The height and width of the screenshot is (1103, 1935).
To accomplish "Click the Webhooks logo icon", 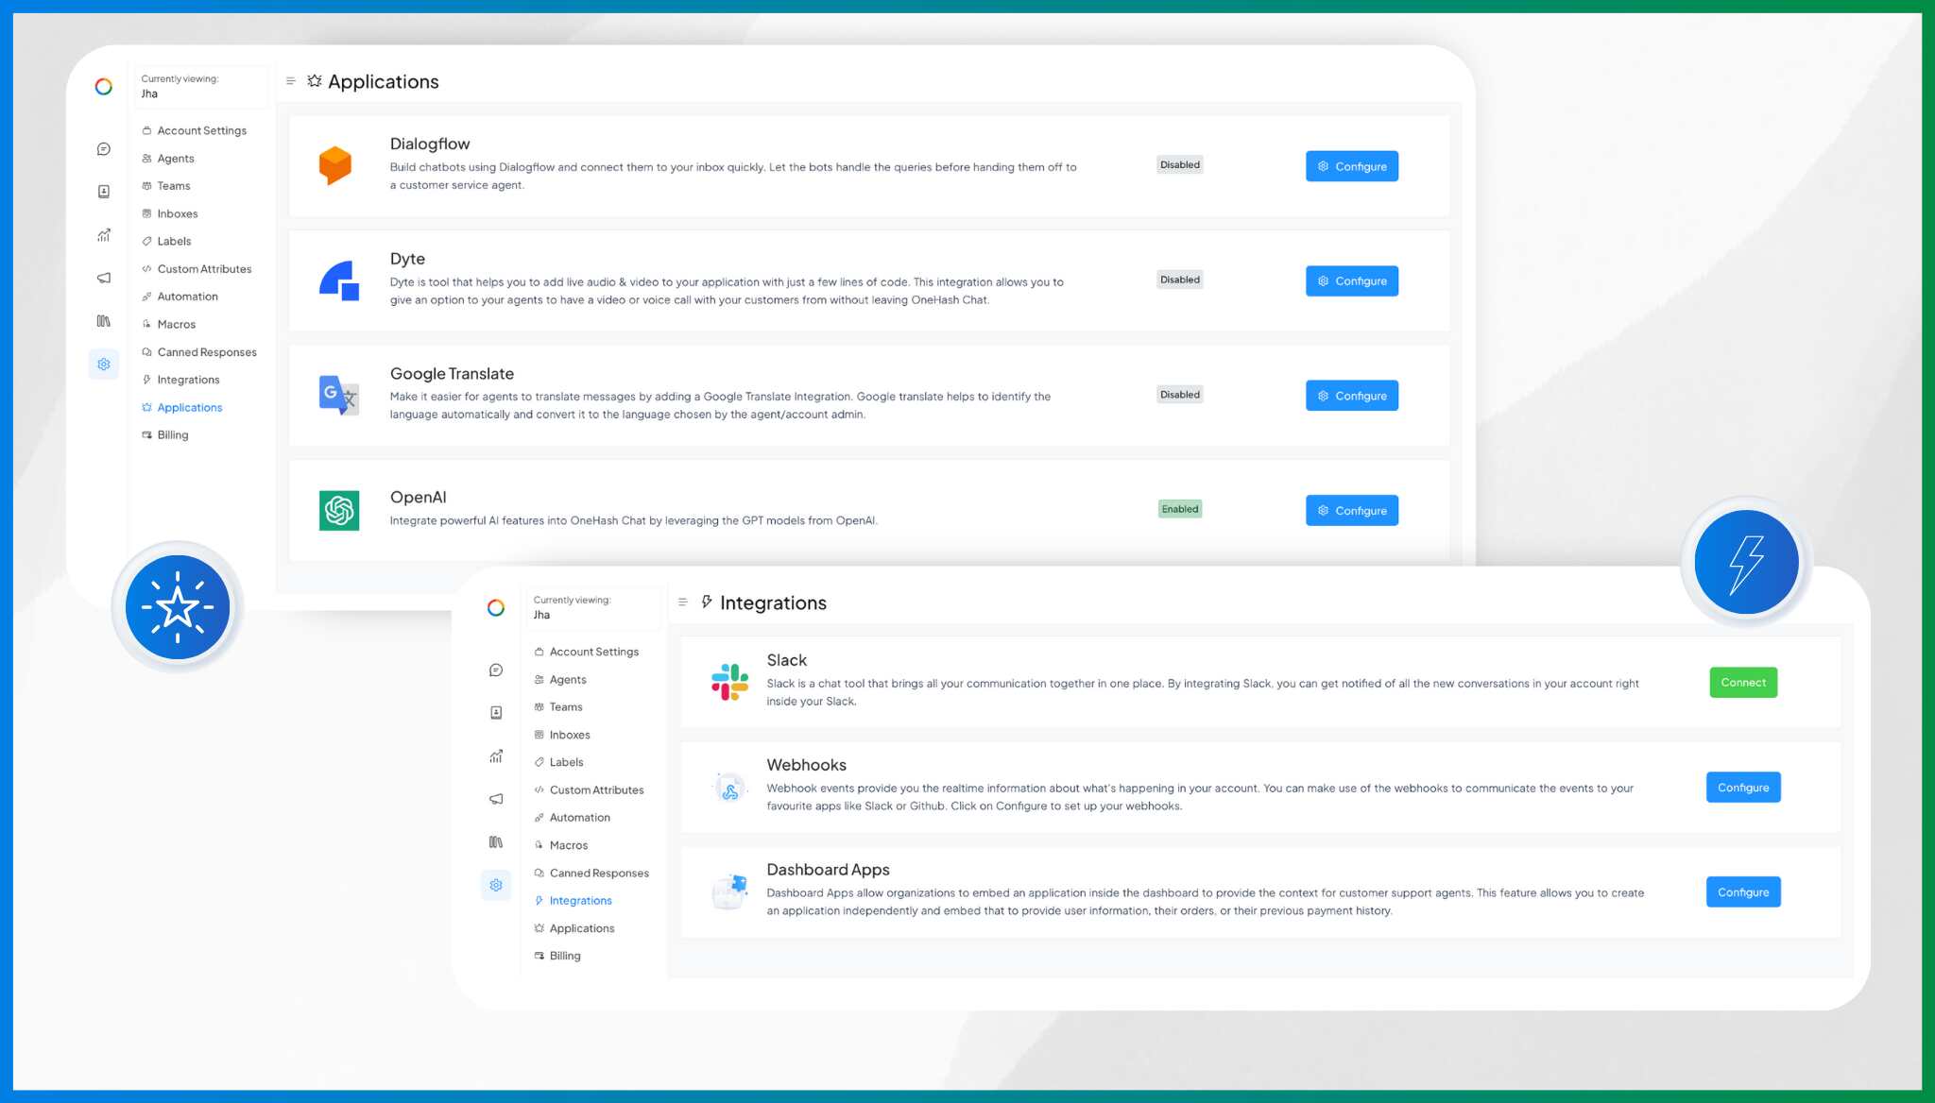I will [x=729, y=787].
